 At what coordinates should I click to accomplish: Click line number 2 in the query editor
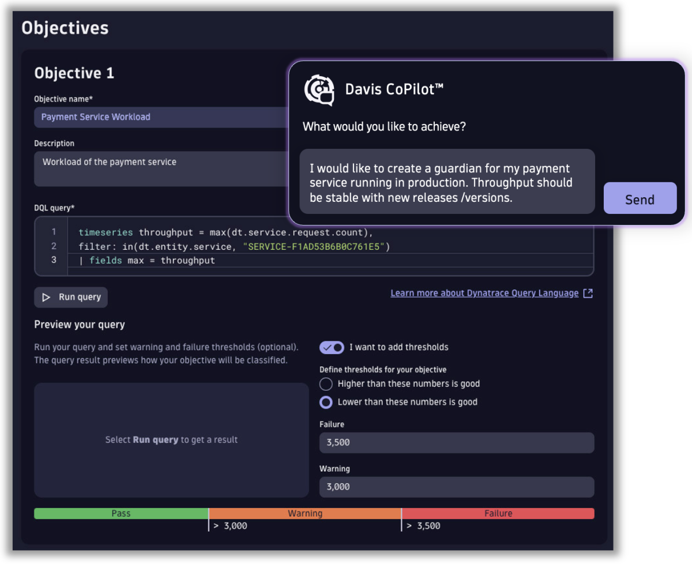[53, 246]
